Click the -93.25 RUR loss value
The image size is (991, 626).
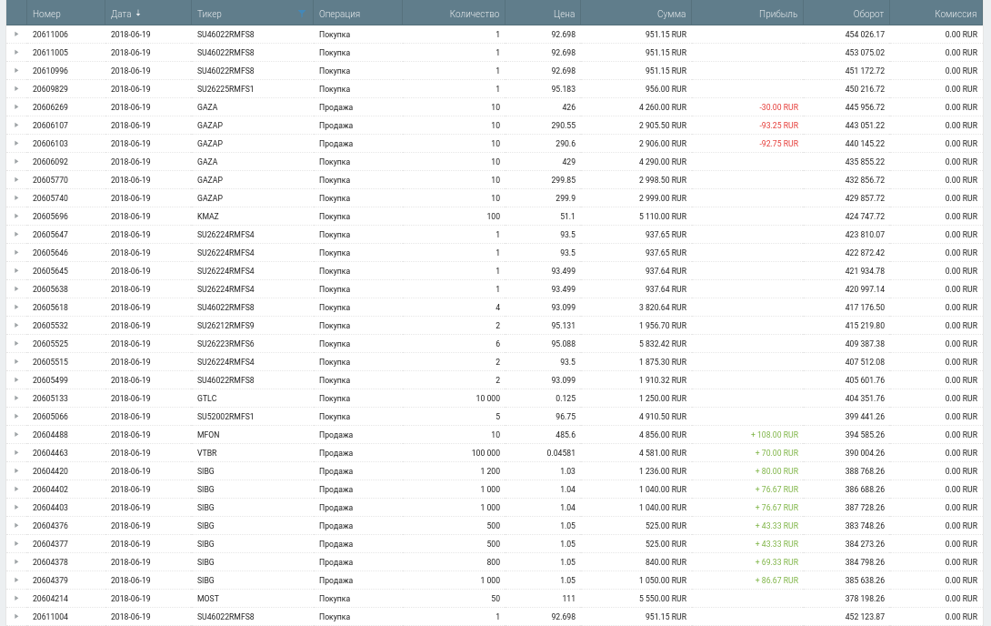778,126
